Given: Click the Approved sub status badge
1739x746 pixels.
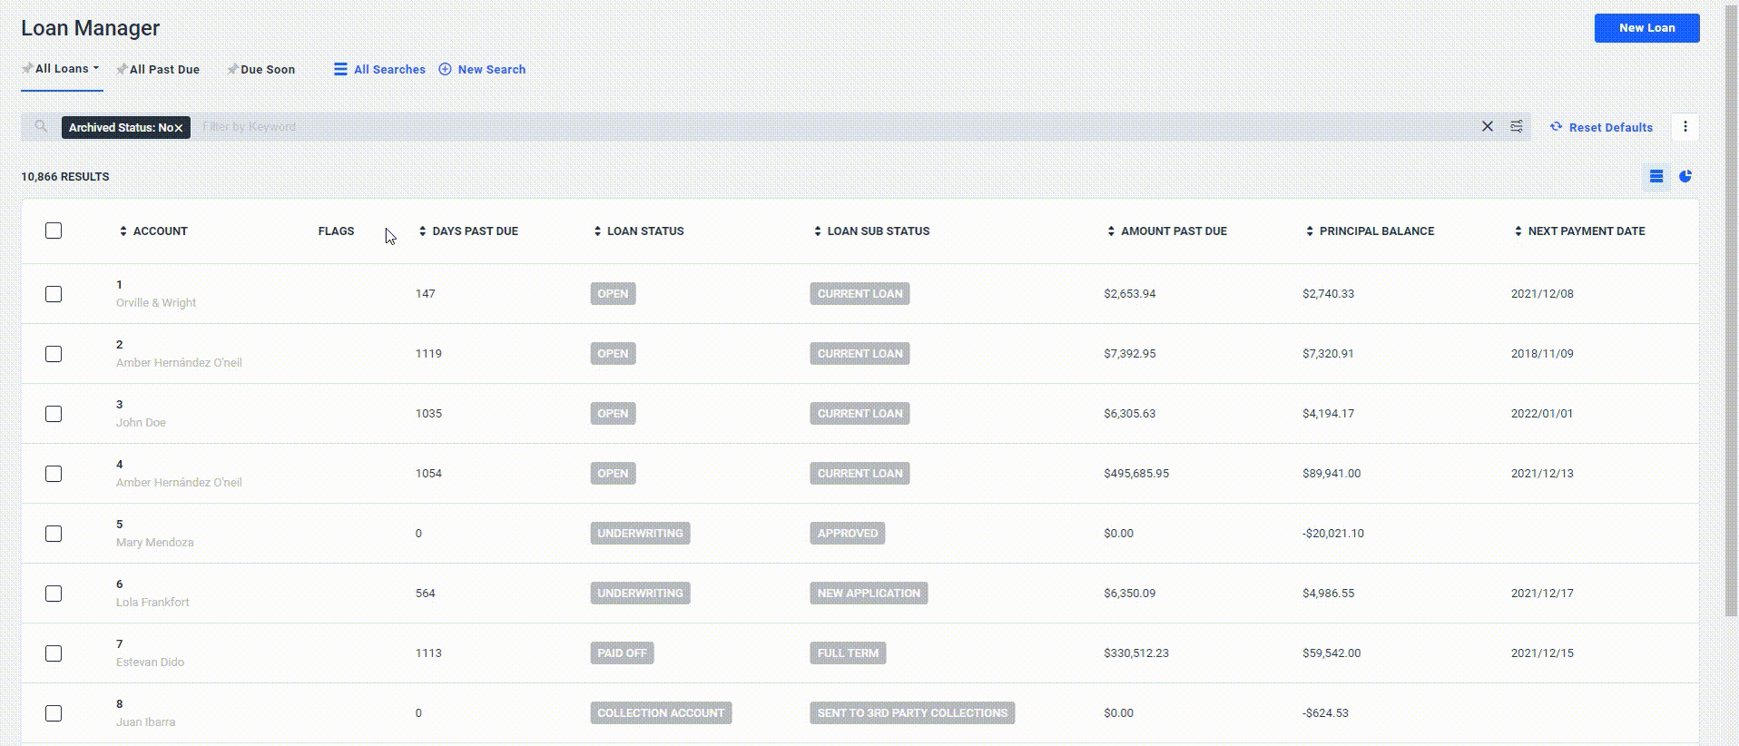Looking at the screenshot, I should tap(847, 534).
